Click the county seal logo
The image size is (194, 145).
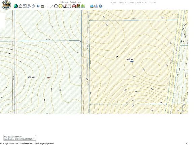click(6, 5)
